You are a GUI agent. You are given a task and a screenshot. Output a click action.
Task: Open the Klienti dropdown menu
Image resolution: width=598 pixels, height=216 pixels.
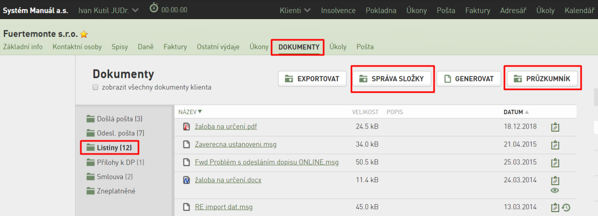[x=295, y=11]
